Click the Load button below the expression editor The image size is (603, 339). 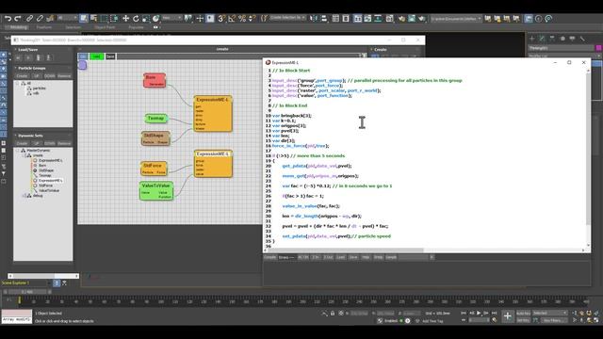point(341,257)
